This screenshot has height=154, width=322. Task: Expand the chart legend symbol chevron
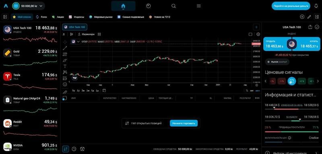coord(78,42)
